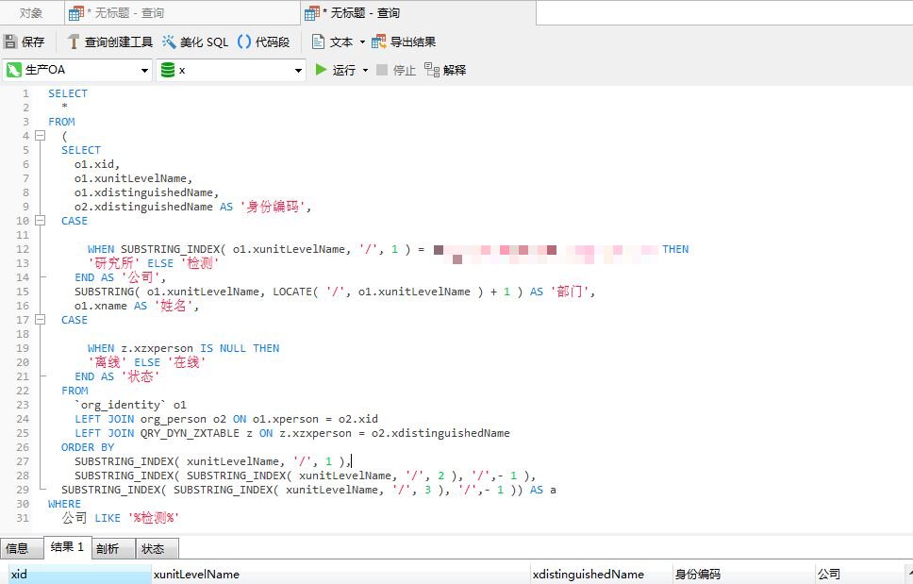Switch to first 无标题 - 查询 tab
913x584 pixels.
tap(182, 13)
